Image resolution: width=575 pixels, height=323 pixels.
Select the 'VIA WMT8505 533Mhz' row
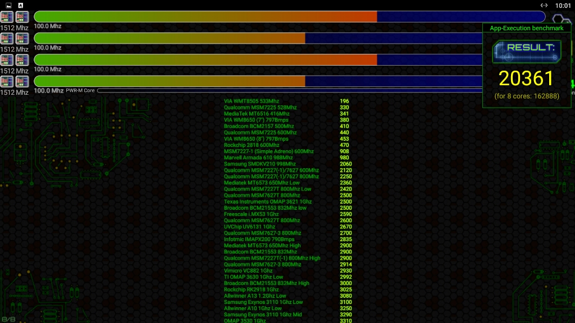(288, 101)
